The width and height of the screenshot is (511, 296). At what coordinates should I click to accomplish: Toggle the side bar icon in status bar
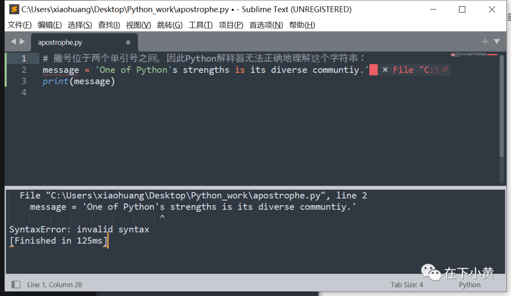coord(16,285)
